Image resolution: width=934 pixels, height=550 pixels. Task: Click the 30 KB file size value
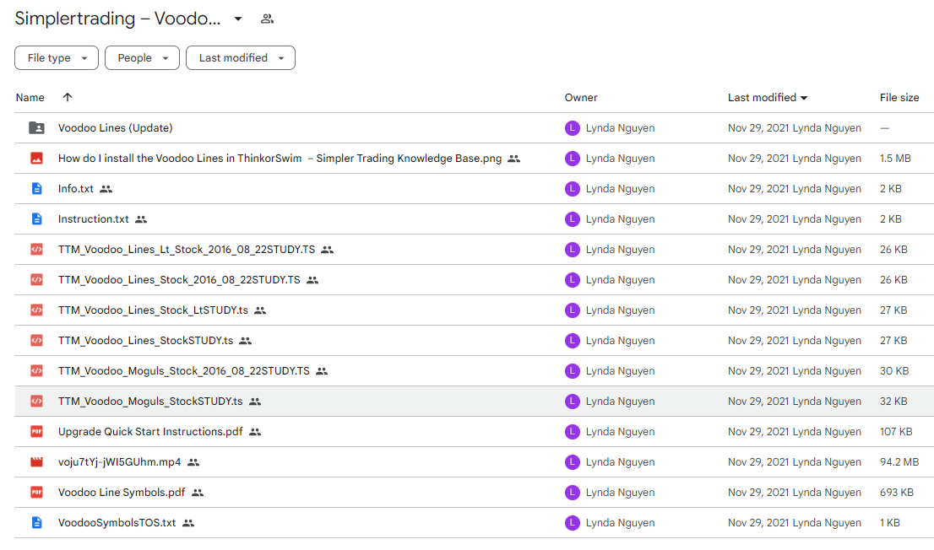point(894,371)
